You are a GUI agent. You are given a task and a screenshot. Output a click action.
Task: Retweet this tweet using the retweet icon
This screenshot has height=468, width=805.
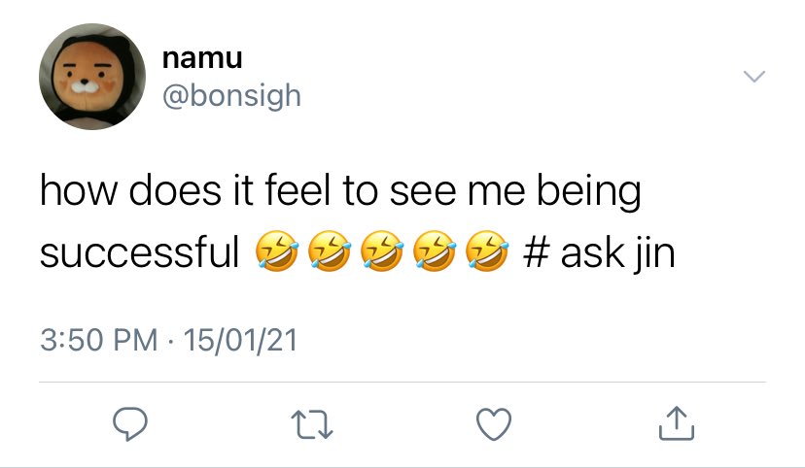tap(315, 423)
